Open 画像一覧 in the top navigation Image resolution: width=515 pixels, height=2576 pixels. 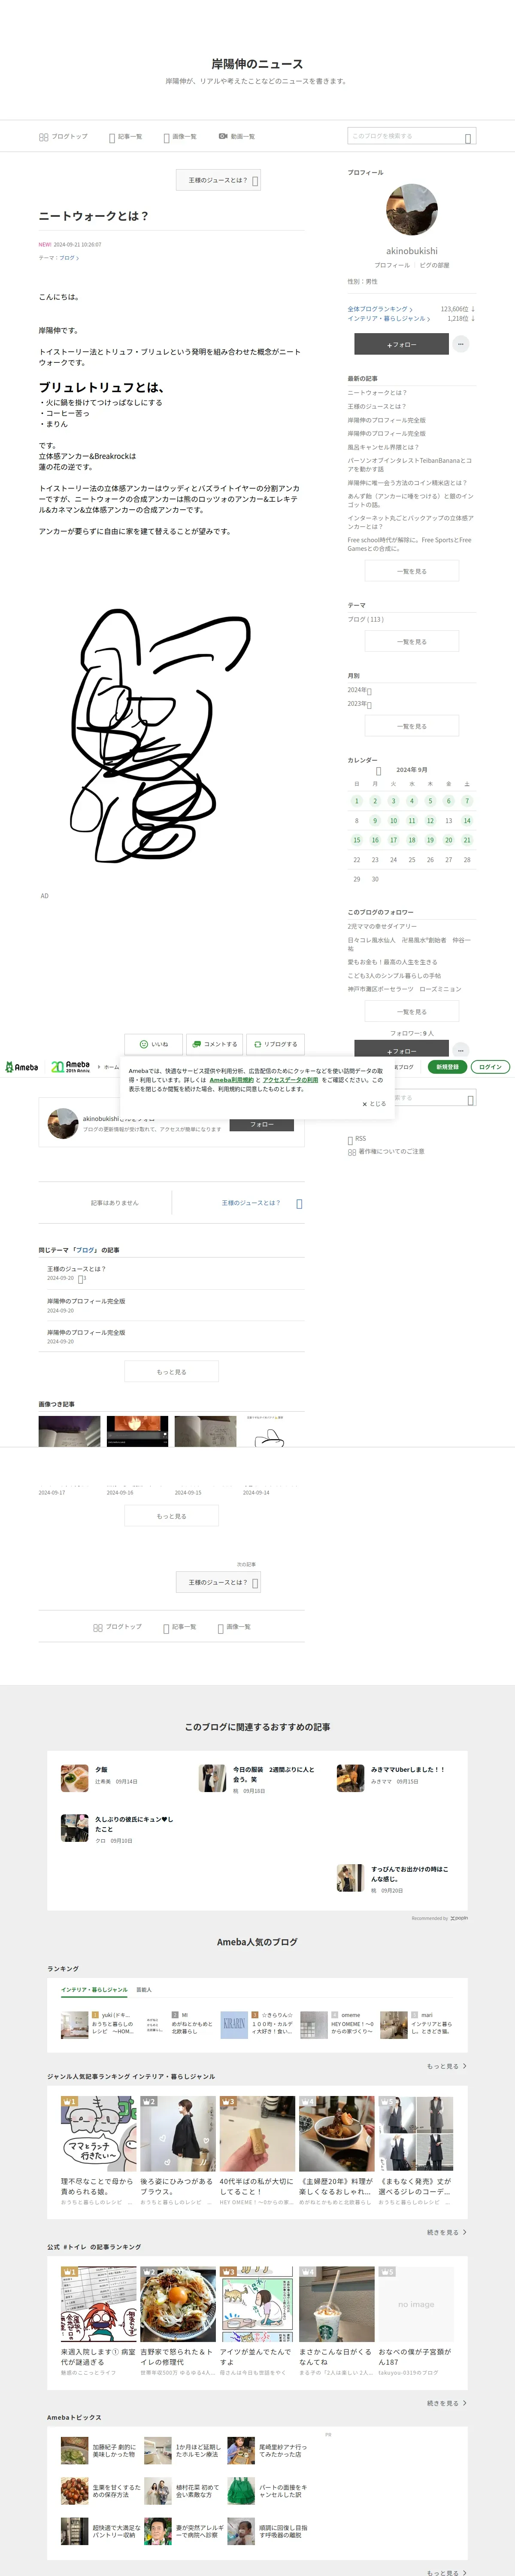point(180,136)
